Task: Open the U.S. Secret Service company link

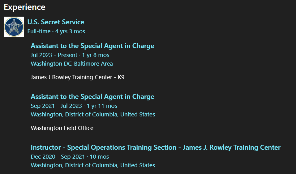Action: [x=56, y=22]
